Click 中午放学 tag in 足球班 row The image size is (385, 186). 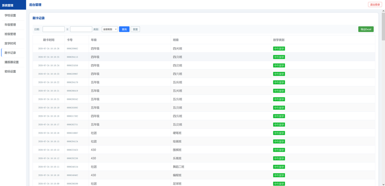coord(279,184)
